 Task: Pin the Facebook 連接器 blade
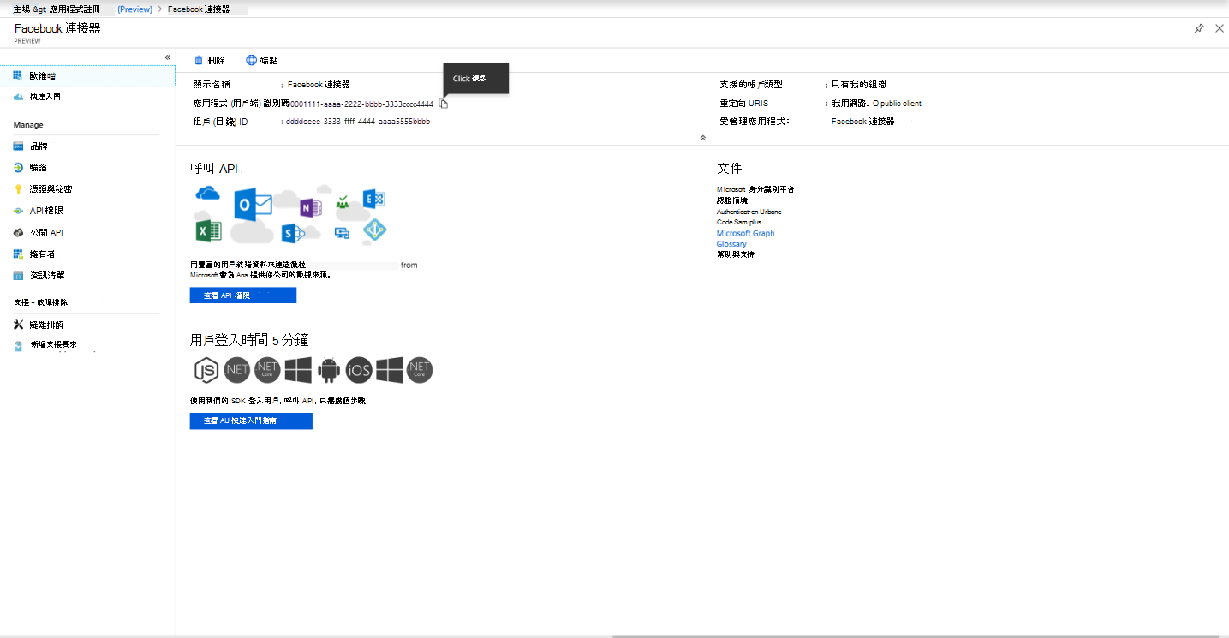[1199, 28]
